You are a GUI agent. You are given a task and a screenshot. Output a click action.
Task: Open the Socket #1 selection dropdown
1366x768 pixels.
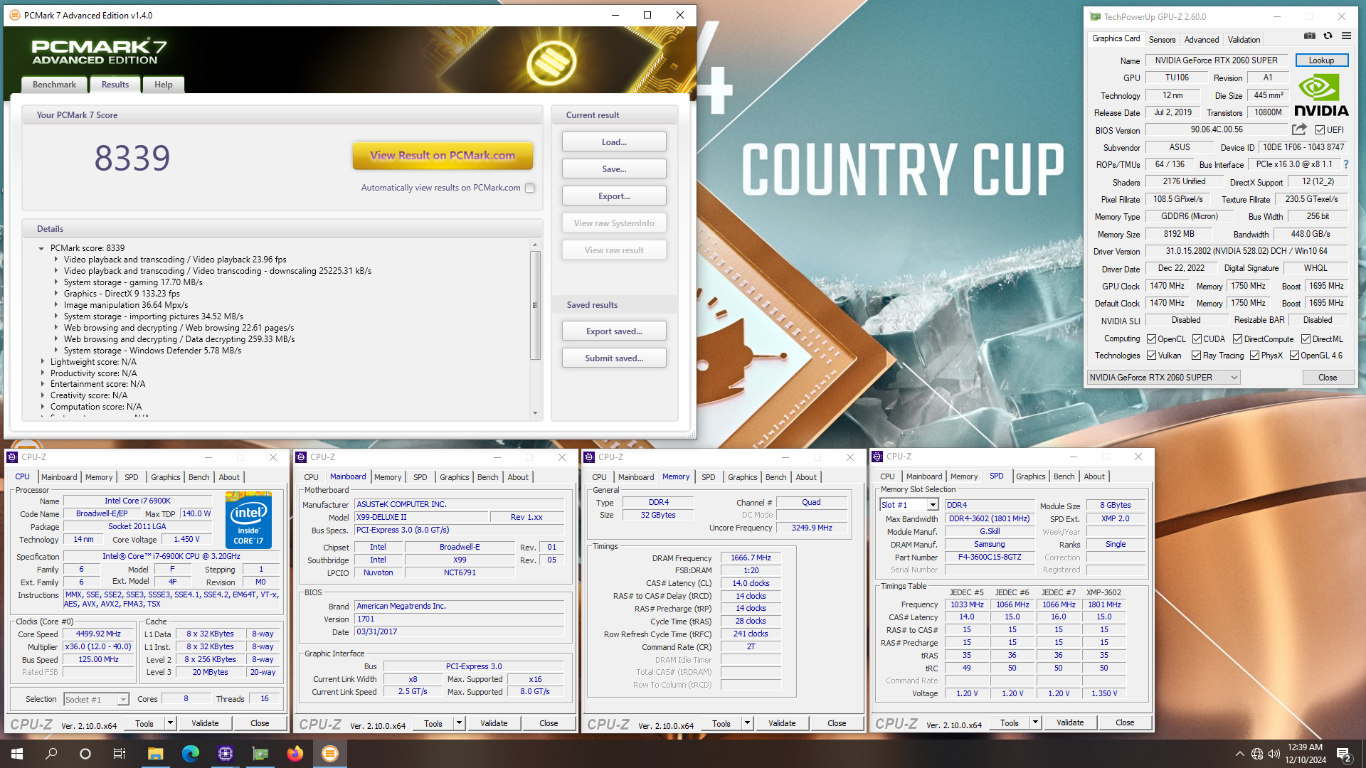(x=96, y=700)
